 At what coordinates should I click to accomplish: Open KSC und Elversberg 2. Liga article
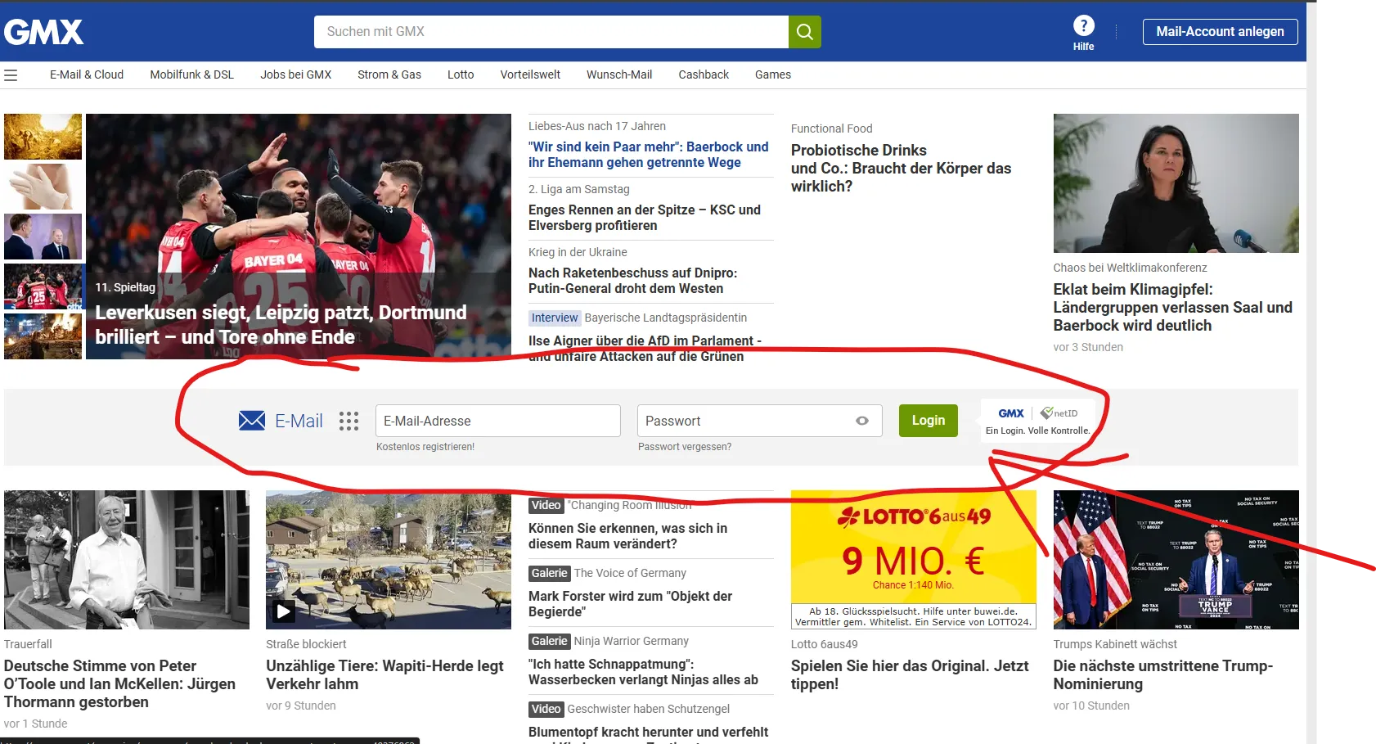[x=645, y=218]
